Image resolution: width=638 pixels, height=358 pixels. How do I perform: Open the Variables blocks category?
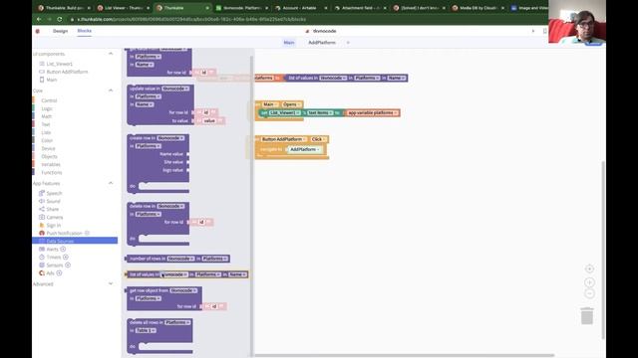point(51,164)
